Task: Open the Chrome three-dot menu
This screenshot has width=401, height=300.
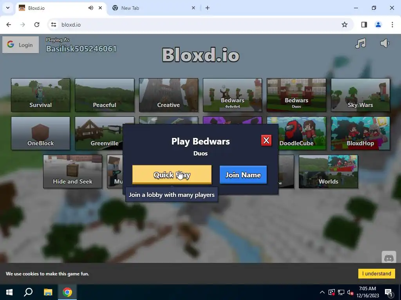Action: point(392,25)
